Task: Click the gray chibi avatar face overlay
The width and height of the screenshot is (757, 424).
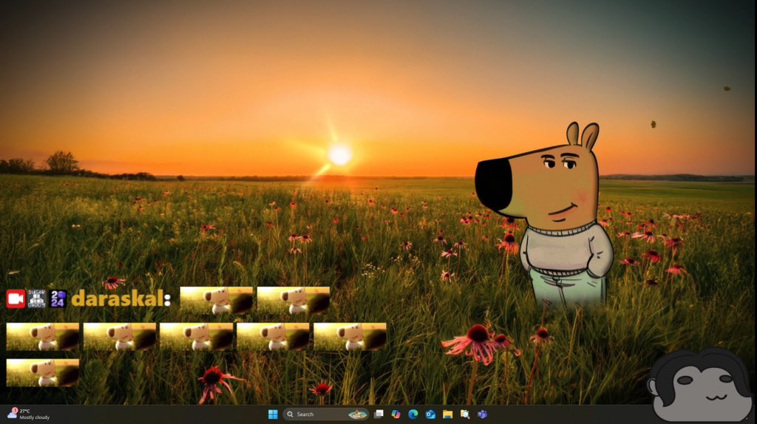Action: tap(700, 386)
